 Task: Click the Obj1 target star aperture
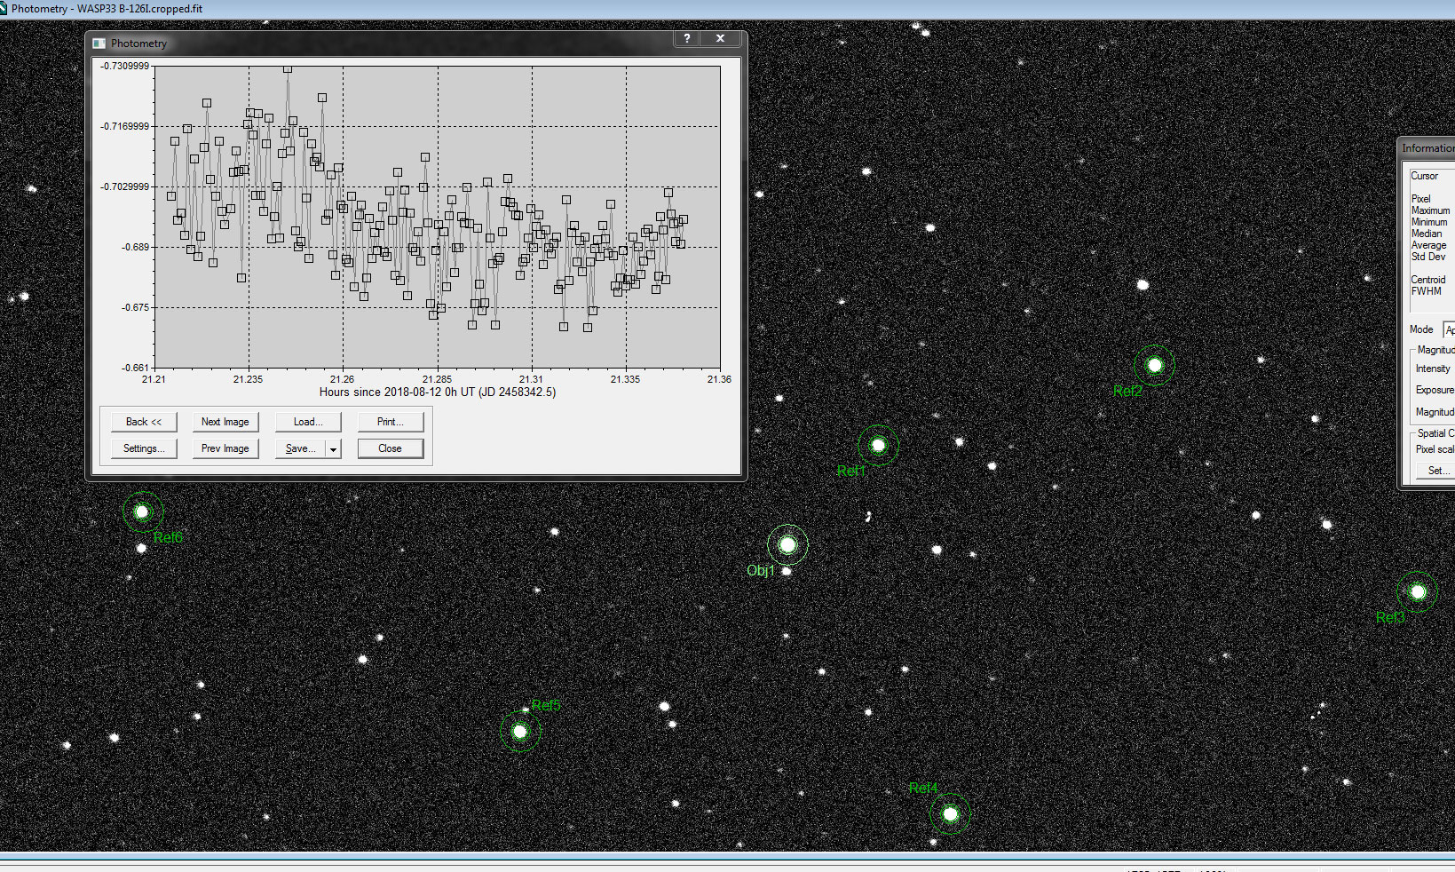point(787,544)
